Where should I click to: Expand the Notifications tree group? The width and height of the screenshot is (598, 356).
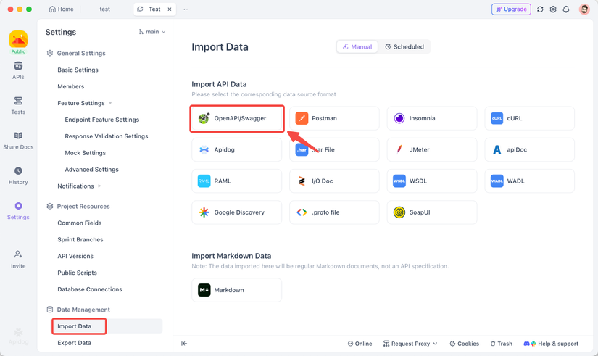pos(99,186)
